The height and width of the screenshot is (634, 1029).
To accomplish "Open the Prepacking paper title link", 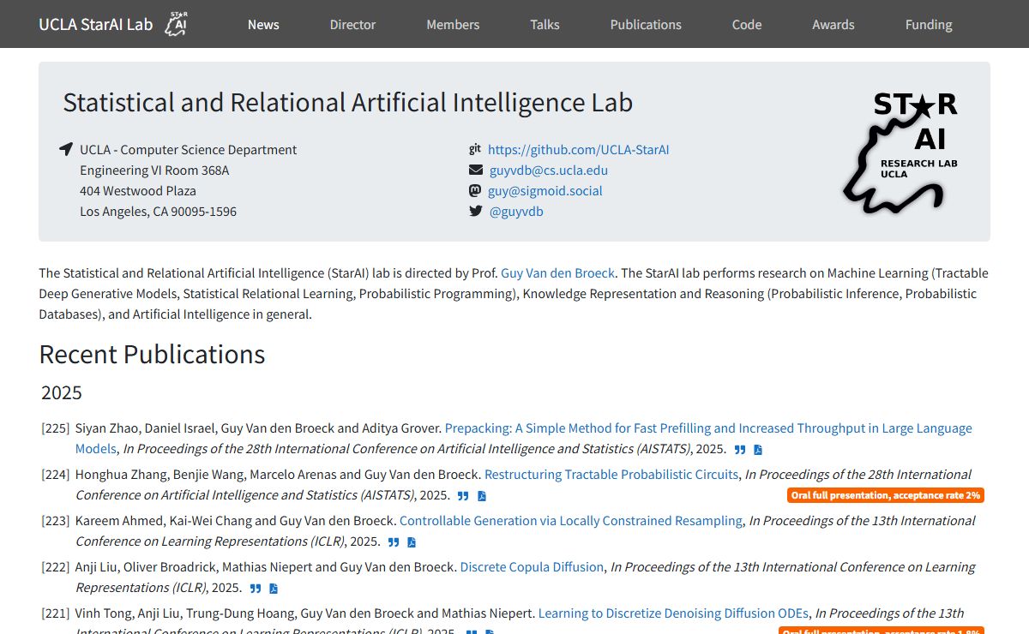I will click(x=708, y=428).
